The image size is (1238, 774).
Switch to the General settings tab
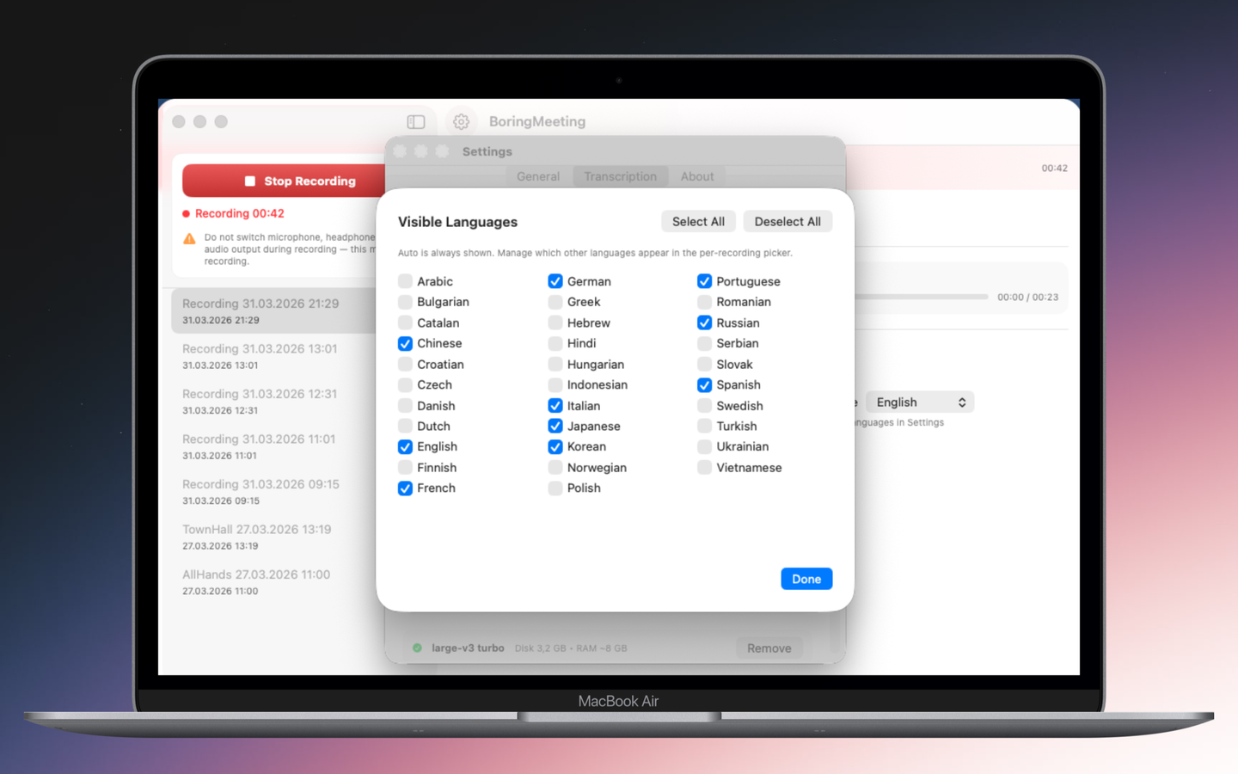tap(538, 176)
